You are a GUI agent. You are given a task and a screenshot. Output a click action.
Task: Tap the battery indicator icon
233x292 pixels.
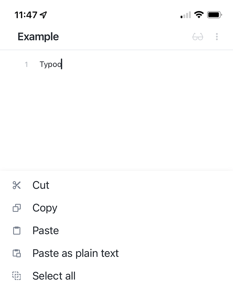tap(215, 15)
